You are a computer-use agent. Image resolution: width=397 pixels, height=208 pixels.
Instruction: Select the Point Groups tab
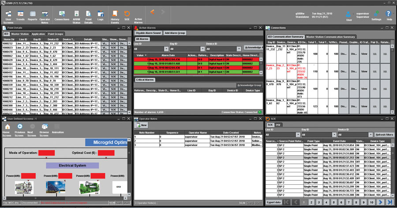coord(56,33)
